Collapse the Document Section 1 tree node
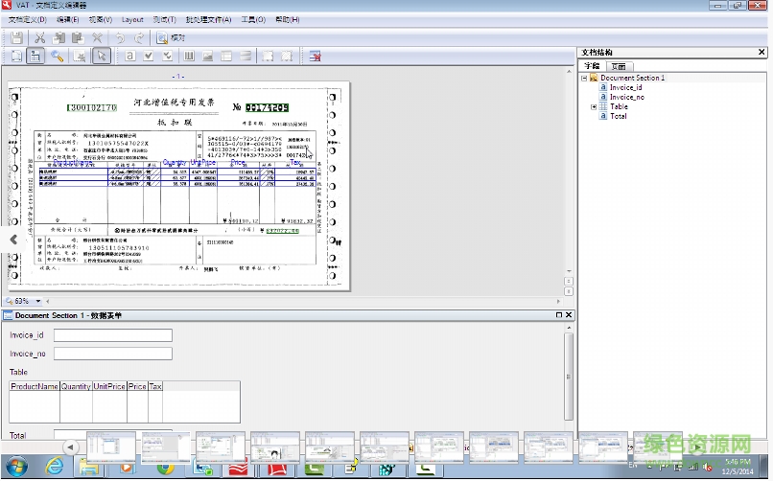This screenshot has height=481, width=773. [584, 78]
